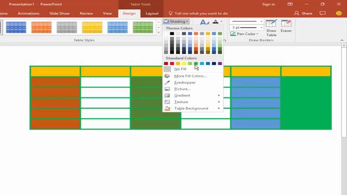Expand the Texture submenu
This screenshot has height=195, width=347.
click(193, 102)
